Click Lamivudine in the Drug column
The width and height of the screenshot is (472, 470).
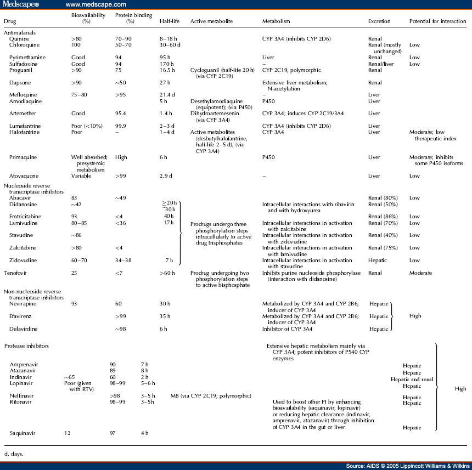23,223
